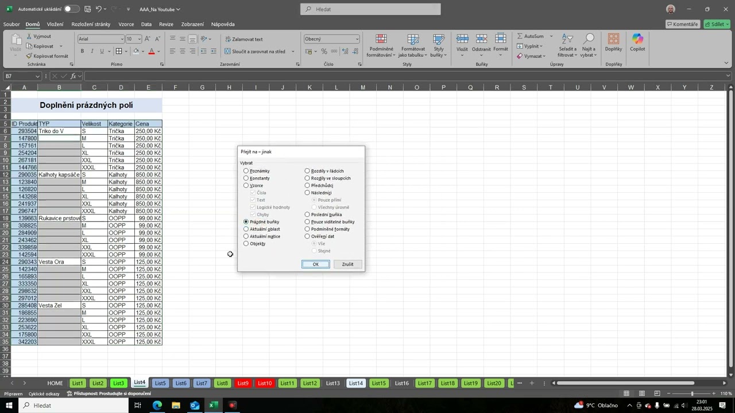Click the Outlook taskbar icon
The height and width of the screenshot is (413, 735).
[194, 406]
